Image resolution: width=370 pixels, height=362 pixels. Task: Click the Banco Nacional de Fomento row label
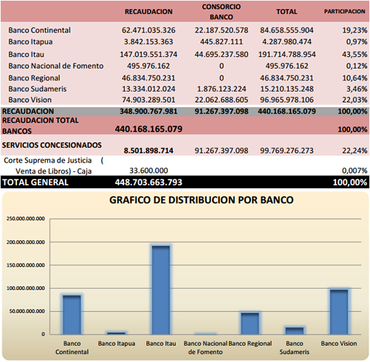point(56,66)
